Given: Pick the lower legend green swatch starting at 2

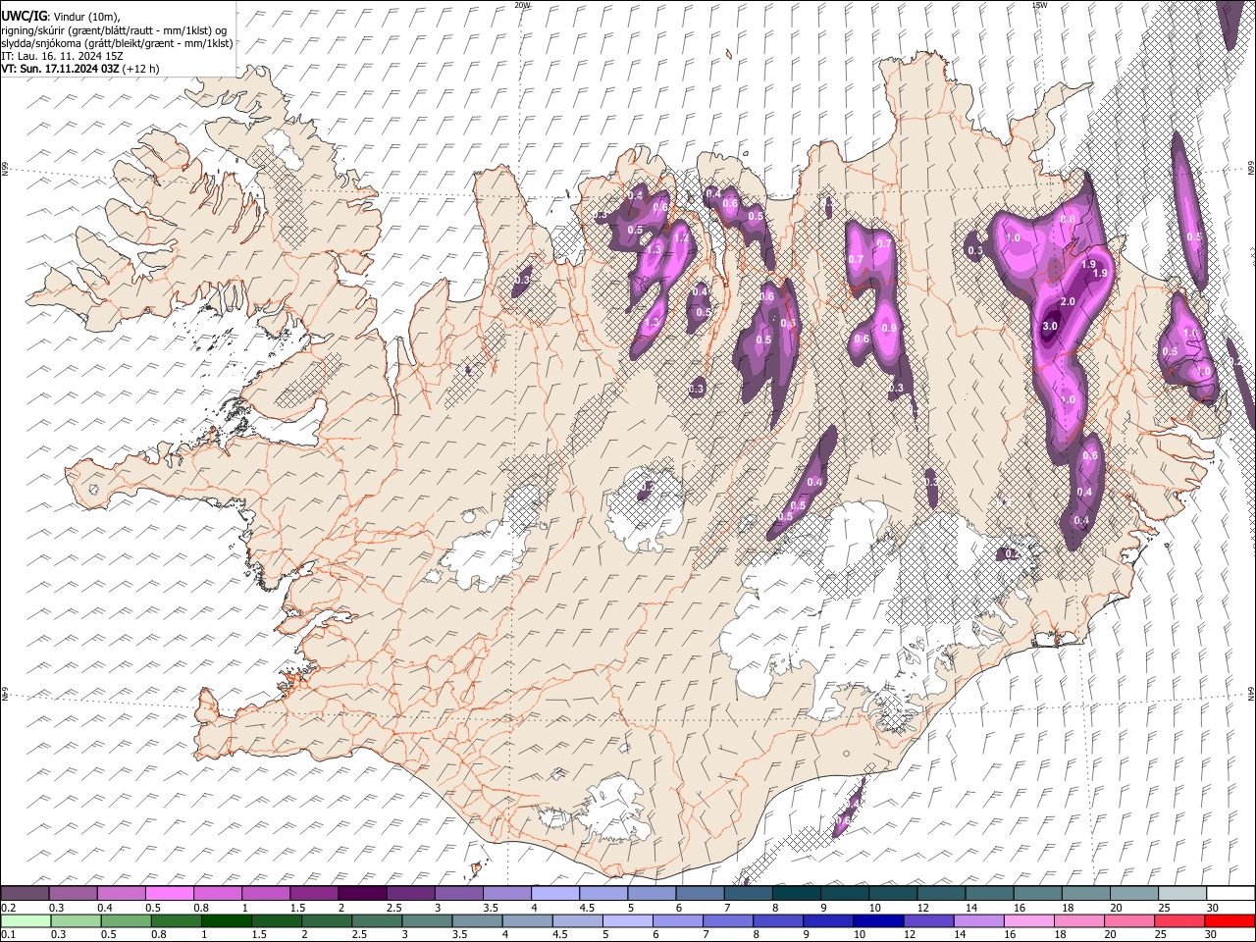Looking at the screenshot, I should pyautogui.click(x=326, y=920).
